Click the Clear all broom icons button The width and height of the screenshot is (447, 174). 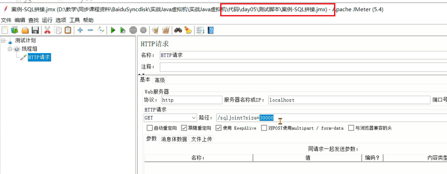[x=165, y=30]
